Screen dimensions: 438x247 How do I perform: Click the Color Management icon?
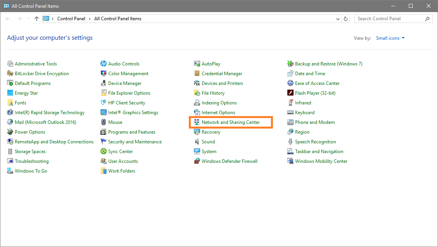click(103, 74)
